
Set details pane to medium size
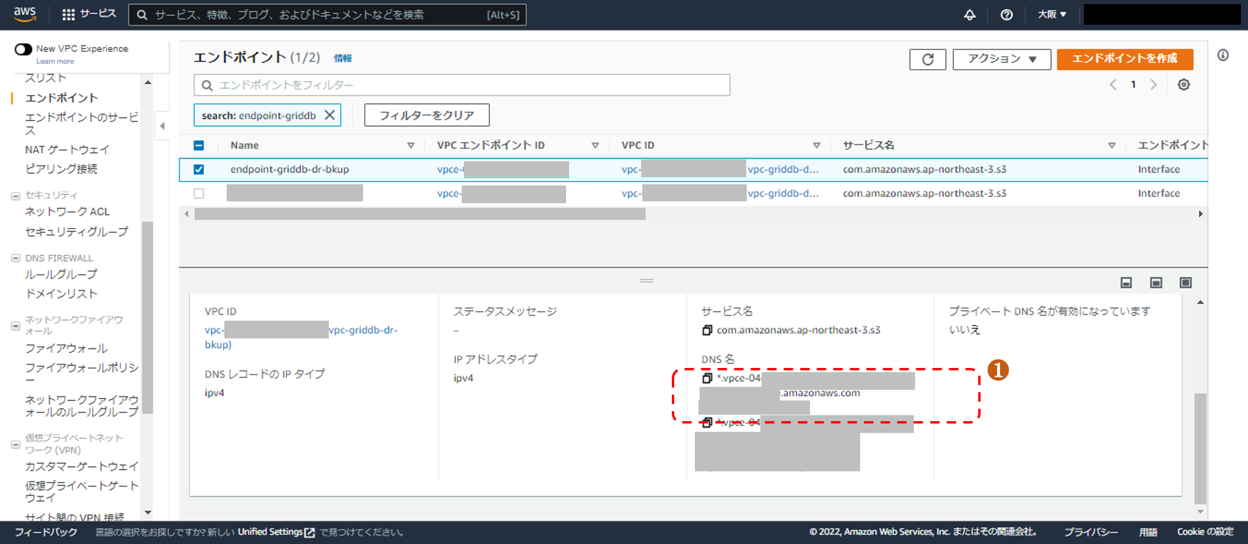[x=1156, y=283]
